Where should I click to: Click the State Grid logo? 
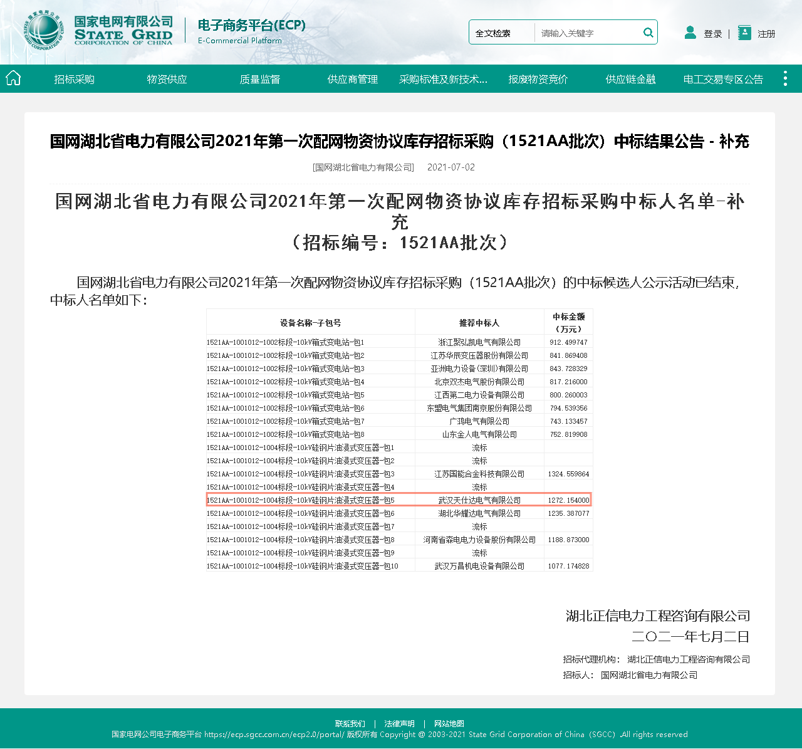tap(44, 31)
